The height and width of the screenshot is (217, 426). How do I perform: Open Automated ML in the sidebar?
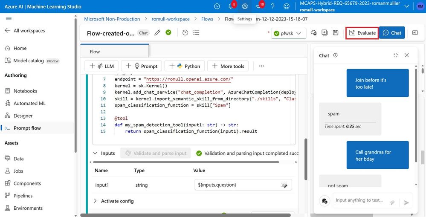[x=25, y=103]
